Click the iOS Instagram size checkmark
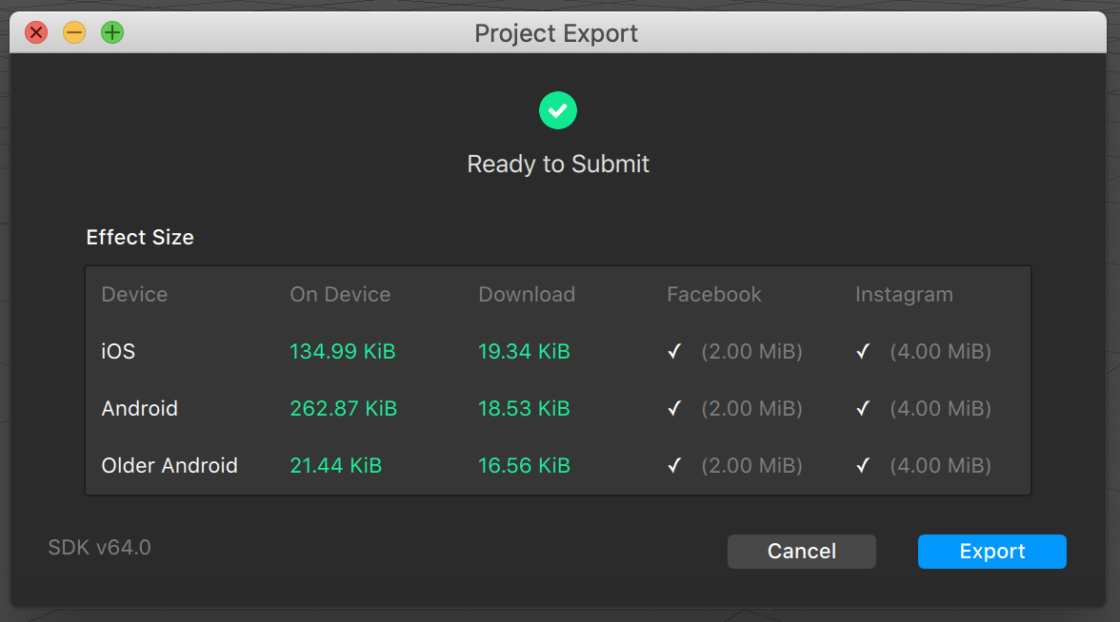 point(863,352)
